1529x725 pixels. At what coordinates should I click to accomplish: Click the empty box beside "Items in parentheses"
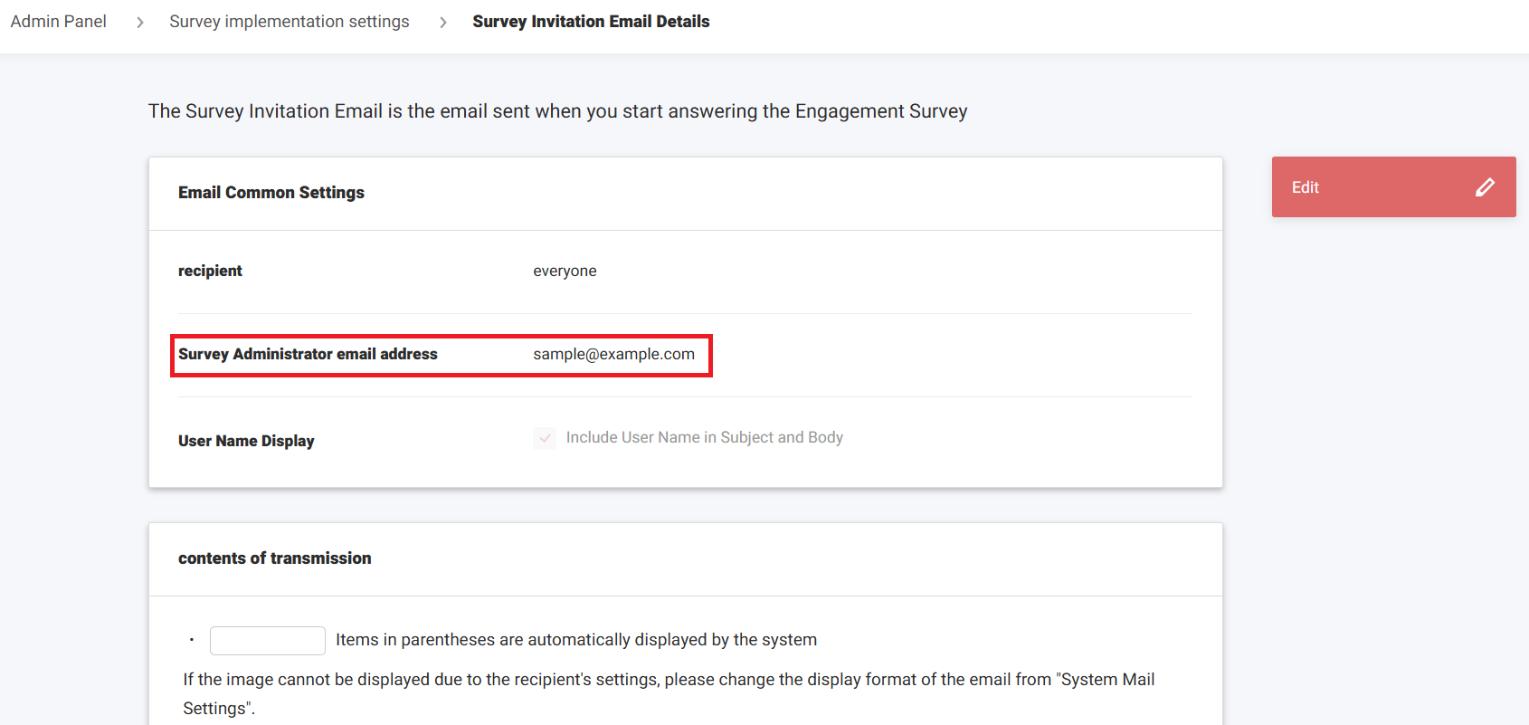(267, 640)
